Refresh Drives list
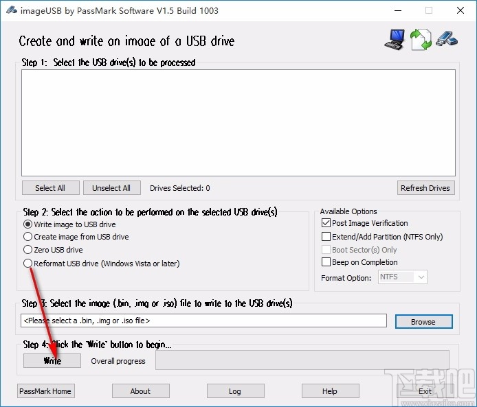This screenshot has height=407, width=477. tap(425, 188)
